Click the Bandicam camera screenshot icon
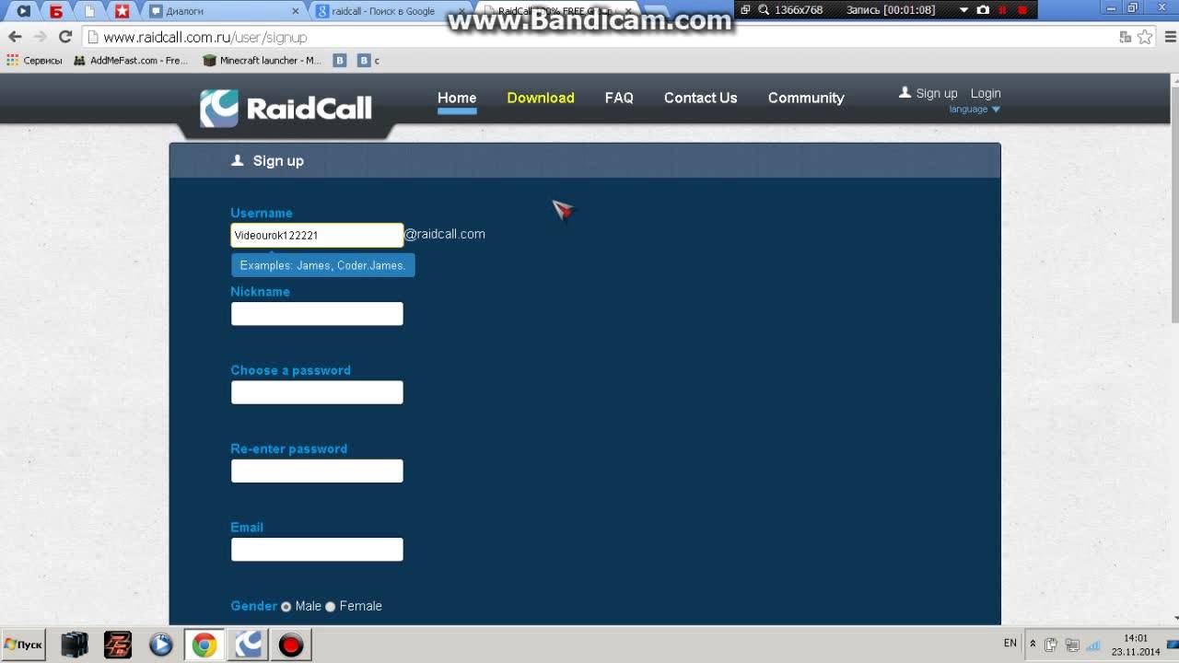This screenshot has height=663, width=1179. tap(983, 10)
